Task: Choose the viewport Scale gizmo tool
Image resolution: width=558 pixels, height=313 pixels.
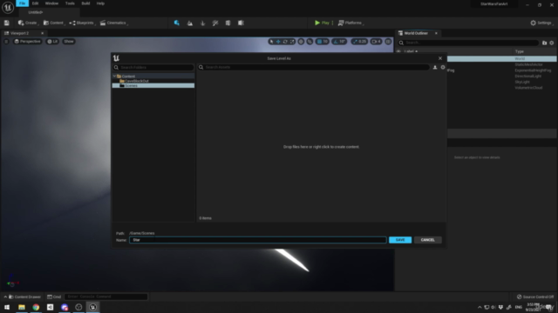Action: (x=292, y=42)
